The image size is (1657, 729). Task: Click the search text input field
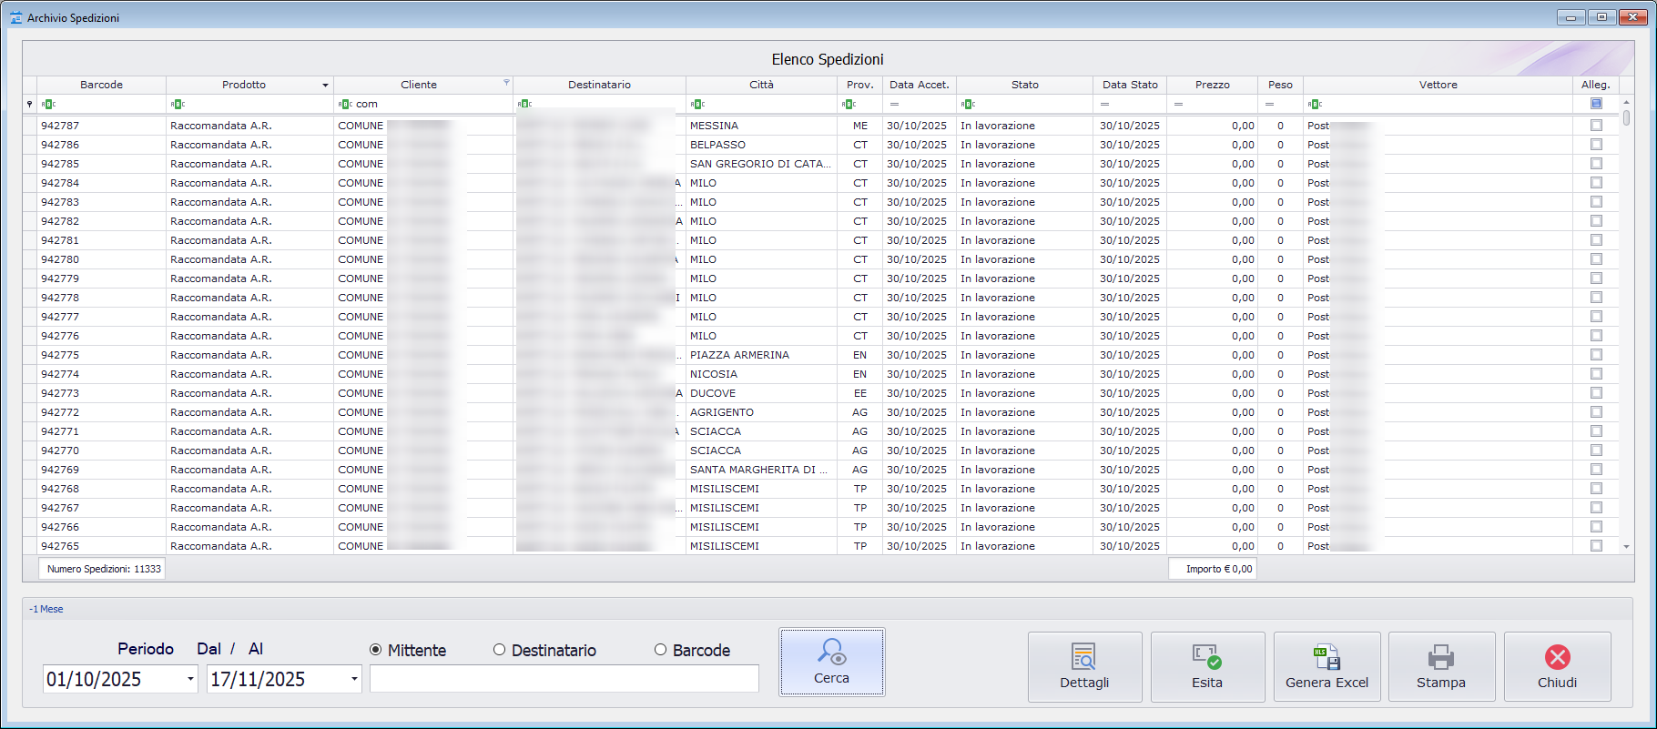pyautogui.click(x=564, y=679)
